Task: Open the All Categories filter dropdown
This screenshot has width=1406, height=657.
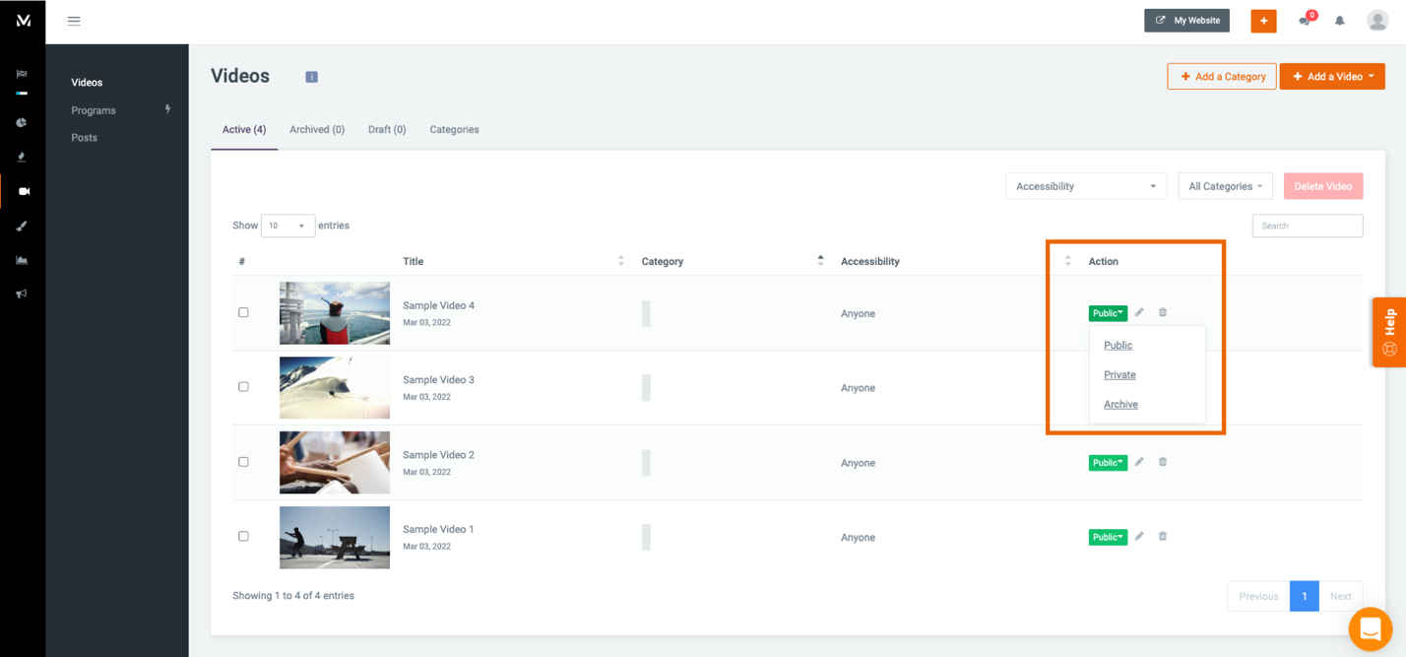Action: (1225, 185)
